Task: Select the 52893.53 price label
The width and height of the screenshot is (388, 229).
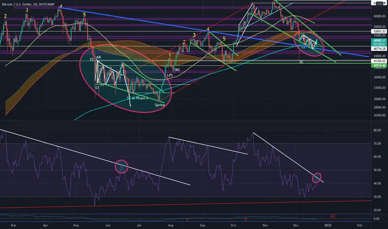Action: (x=379, y=32)
